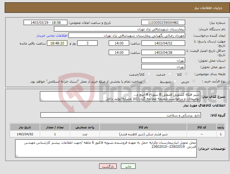Click the کد کالا column header
The height and width of the screenshot is (174, 230).
pyautogui.click(x=202, y=127)
